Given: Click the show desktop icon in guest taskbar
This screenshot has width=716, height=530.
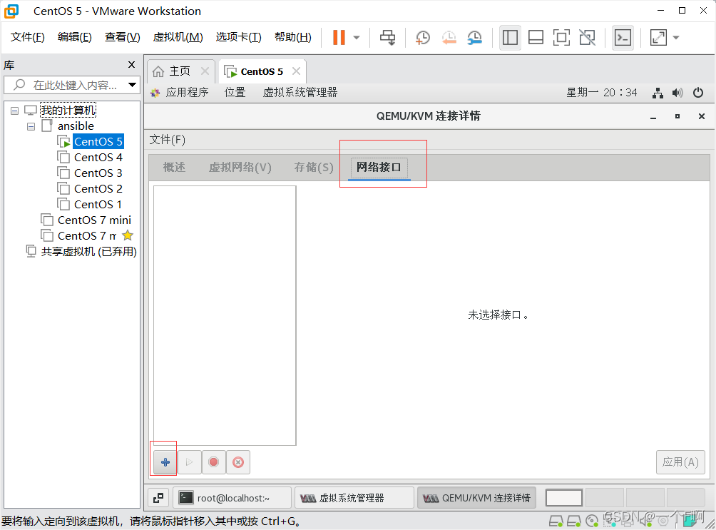Looking at the screenshot, I should [158, 498].
